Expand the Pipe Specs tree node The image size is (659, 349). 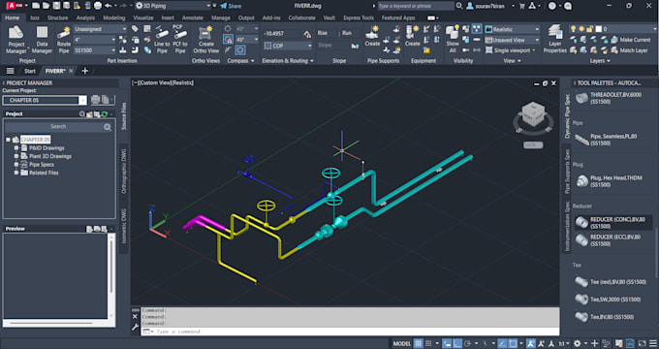(x=16, y=165)
